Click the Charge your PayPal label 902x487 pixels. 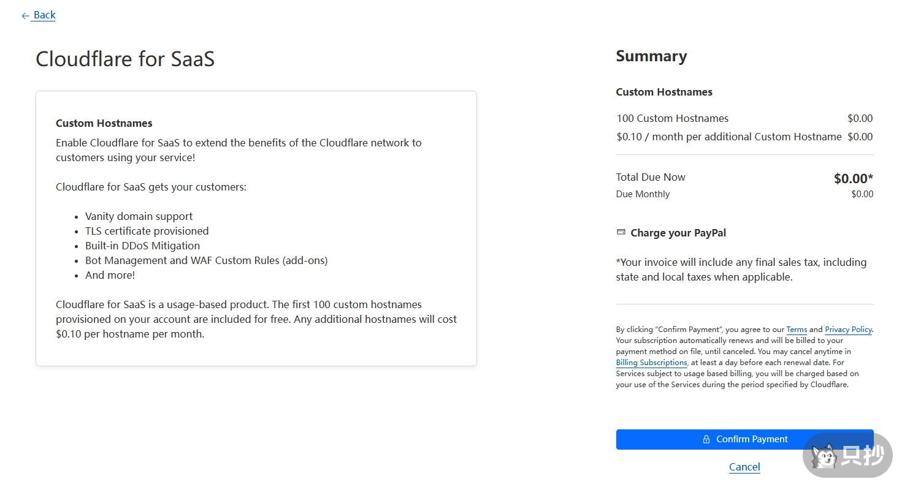pos(678,233)
